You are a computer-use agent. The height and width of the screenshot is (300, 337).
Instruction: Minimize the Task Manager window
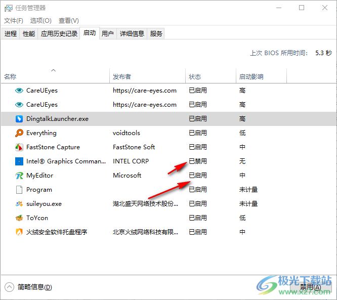point(279,8)
